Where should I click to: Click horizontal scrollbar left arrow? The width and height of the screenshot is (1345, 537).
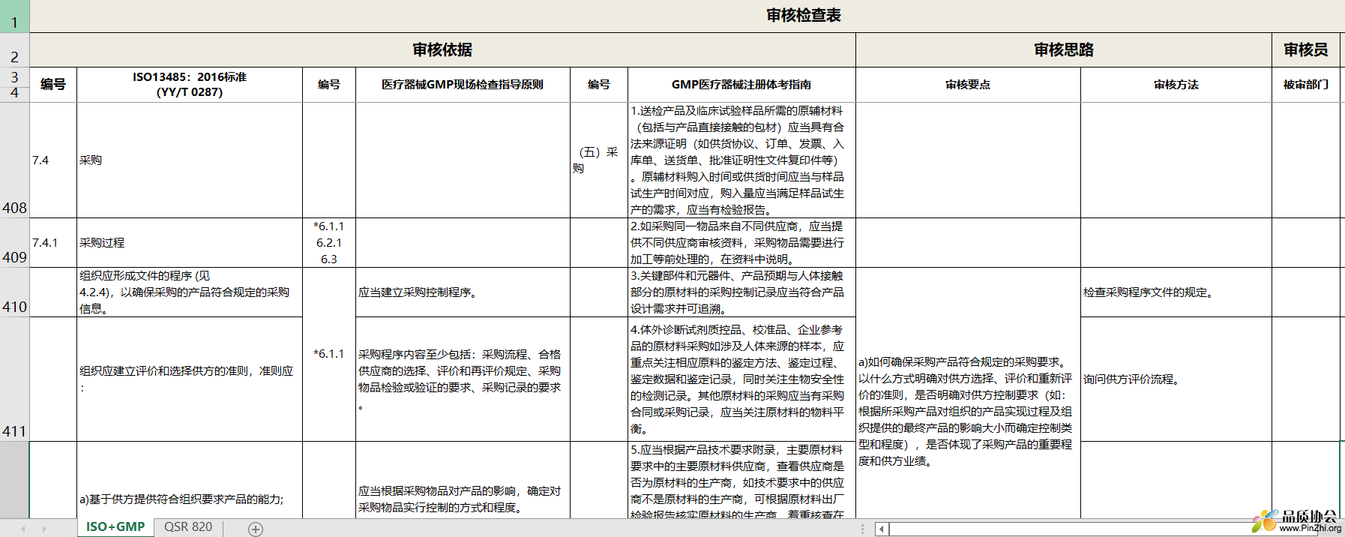point(882,529)
